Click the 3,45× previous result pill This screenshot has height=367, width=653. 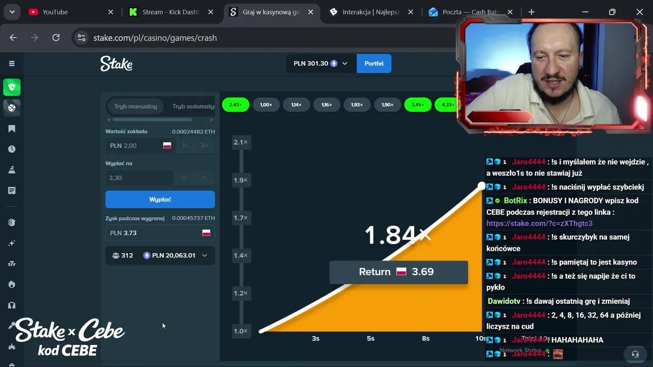pyautogui.click(x=418, y=104)
